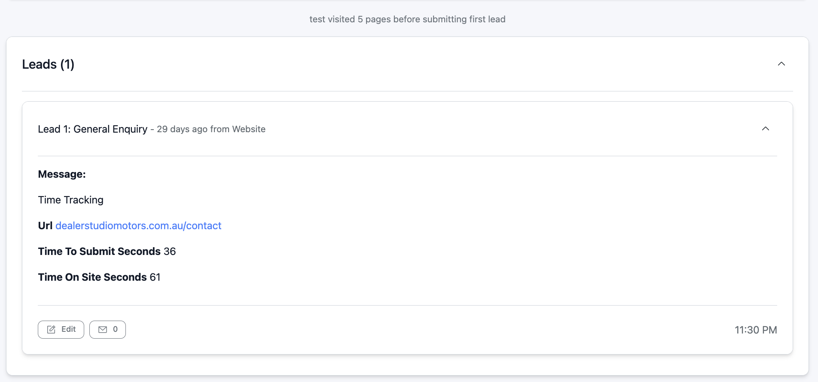Click the Url label
818x382 pixels.
pos(45,226)
